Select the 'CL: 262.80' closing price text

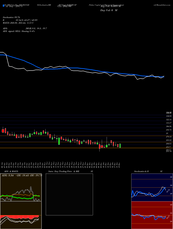64,6
